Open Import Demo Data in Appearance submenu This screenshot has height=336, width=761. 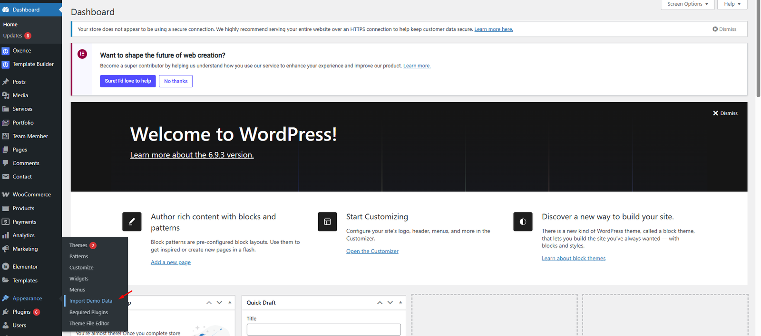[x=91, y=301]
